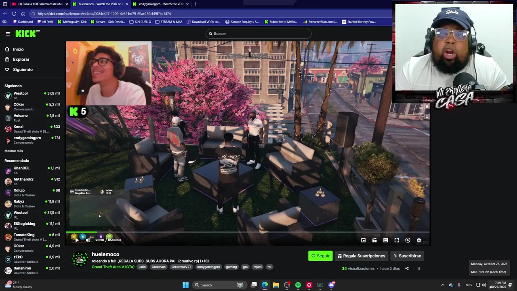
Task: Open Discord from the taskbar
Action: pyautogui.click(x=332, y=285)
